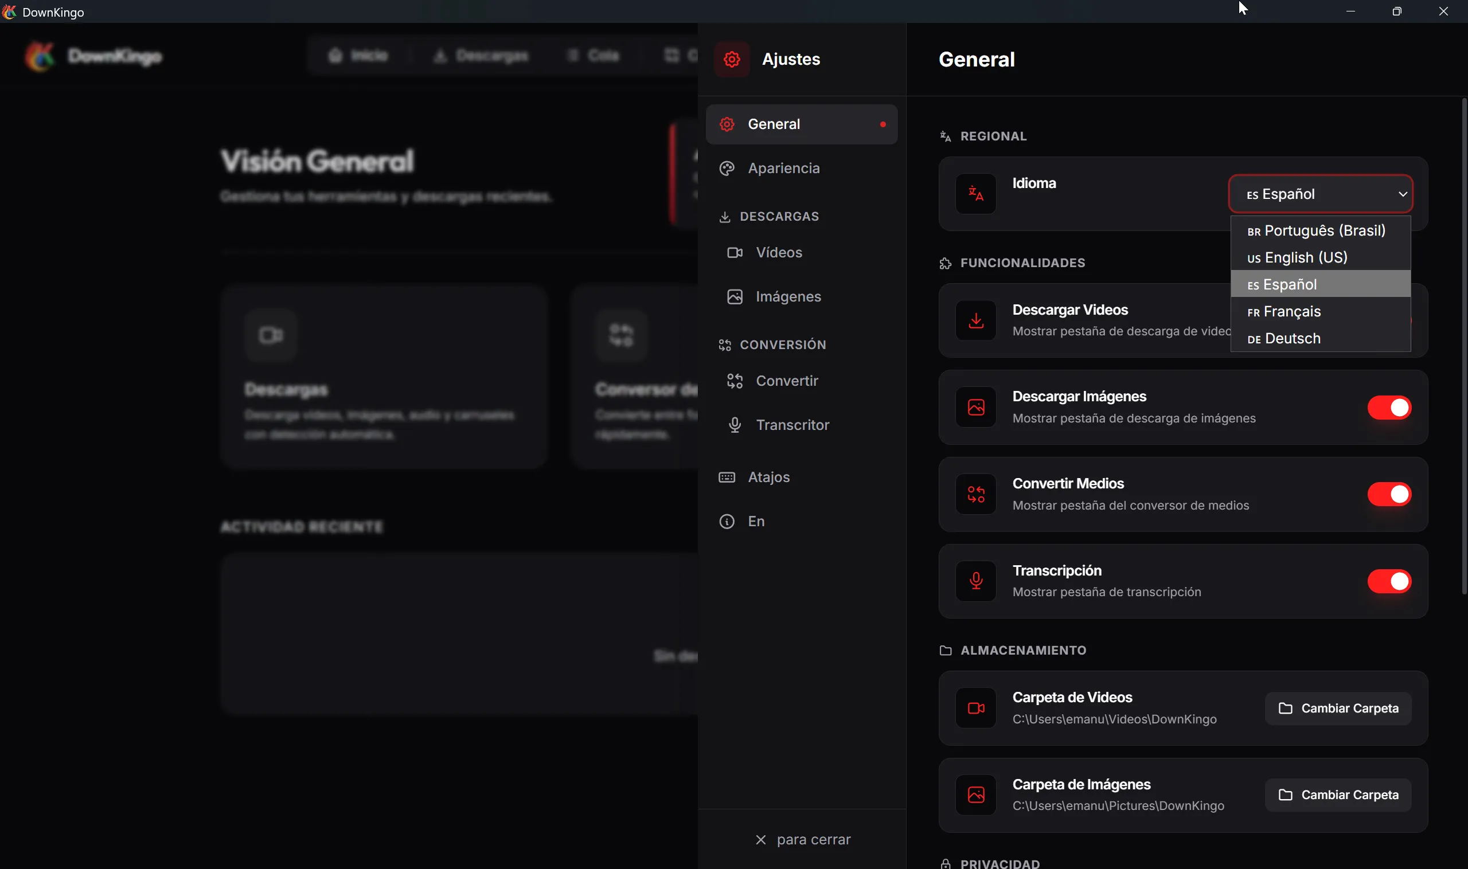
Task: Click the Apariencia palette icon
Action: coord(727,168)
